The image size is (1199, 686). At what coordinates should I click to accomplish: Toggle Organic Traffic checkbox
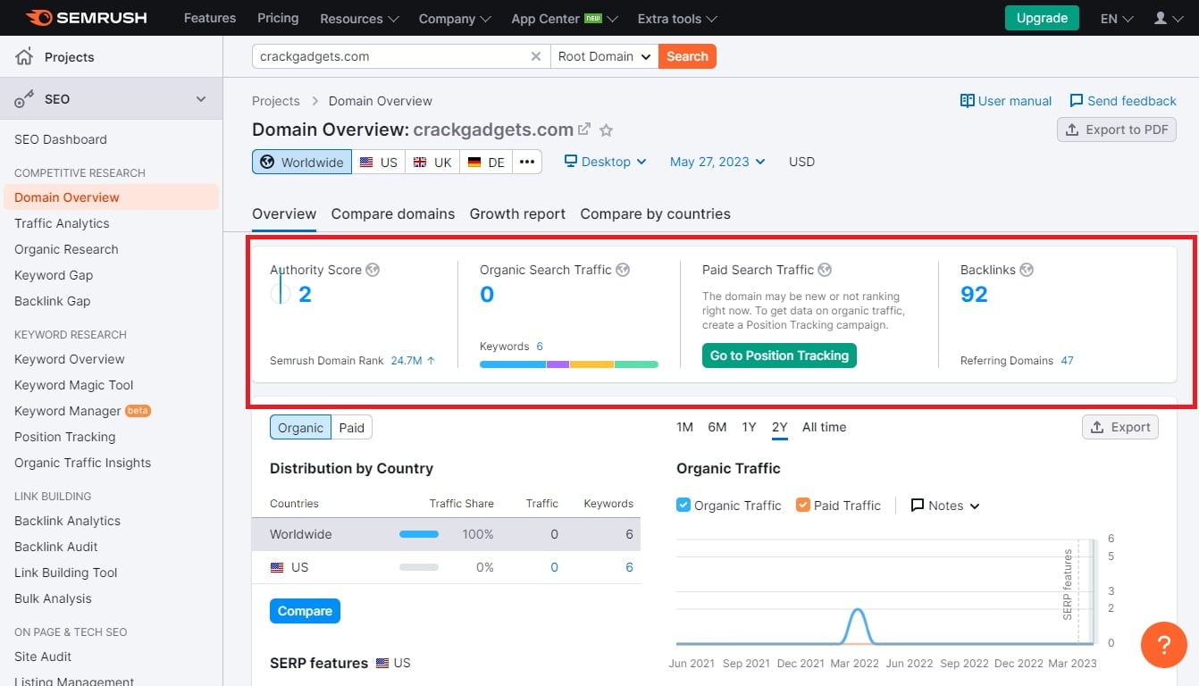[x=683, y=505]
